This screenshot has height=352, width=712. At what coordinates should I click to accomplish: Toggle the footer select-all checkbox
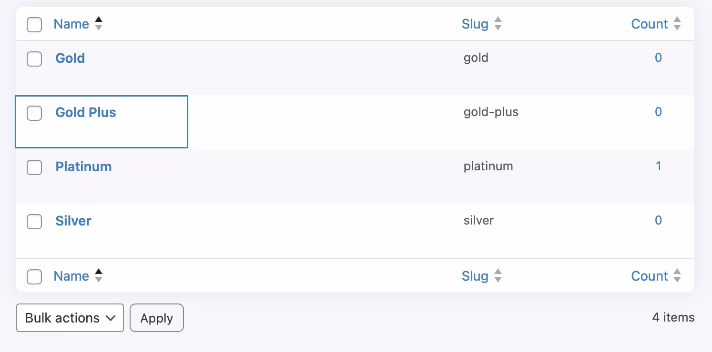[x=34, y=276]
